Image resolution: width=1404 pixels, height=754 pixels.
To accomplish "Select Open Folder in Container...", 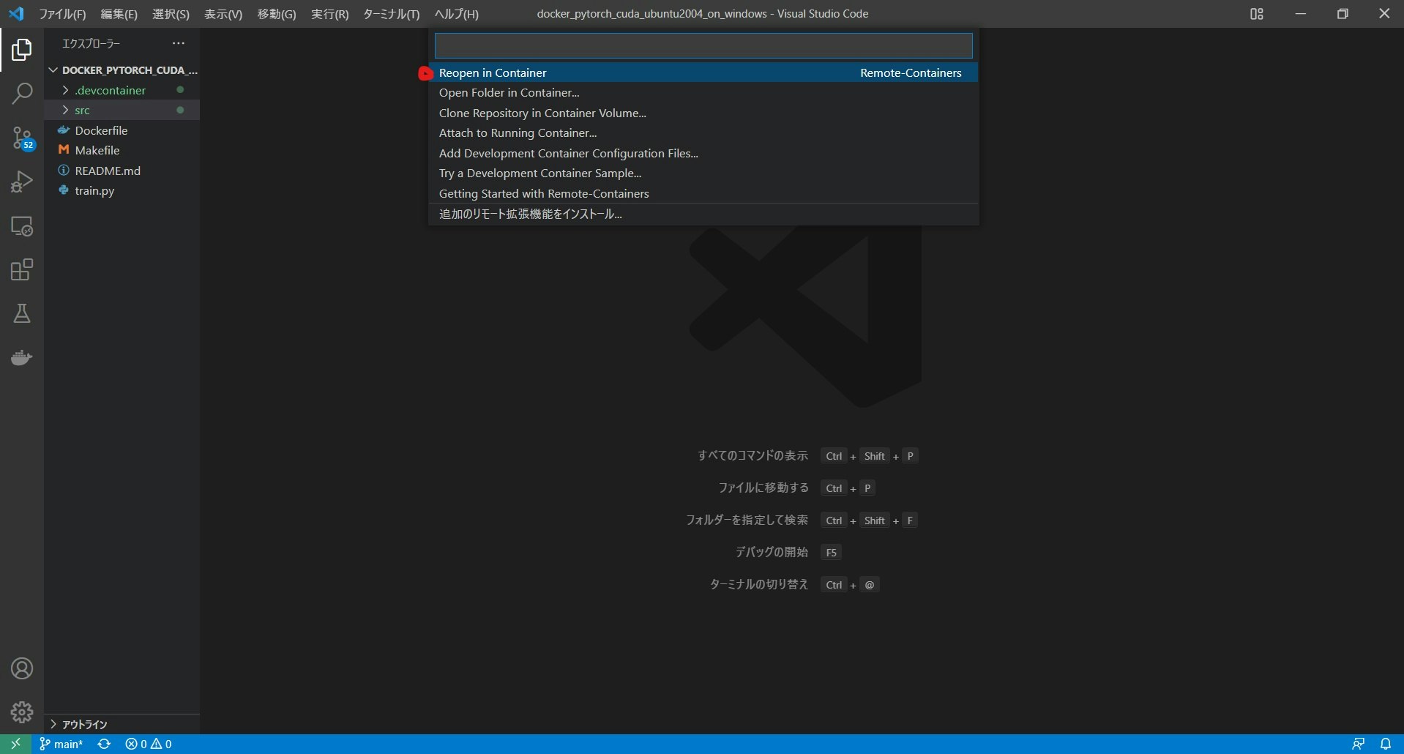I will coord(703,93).
